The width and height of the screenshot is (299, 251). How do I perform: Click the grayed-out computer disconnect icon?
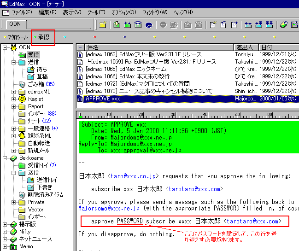click(174, 25)
